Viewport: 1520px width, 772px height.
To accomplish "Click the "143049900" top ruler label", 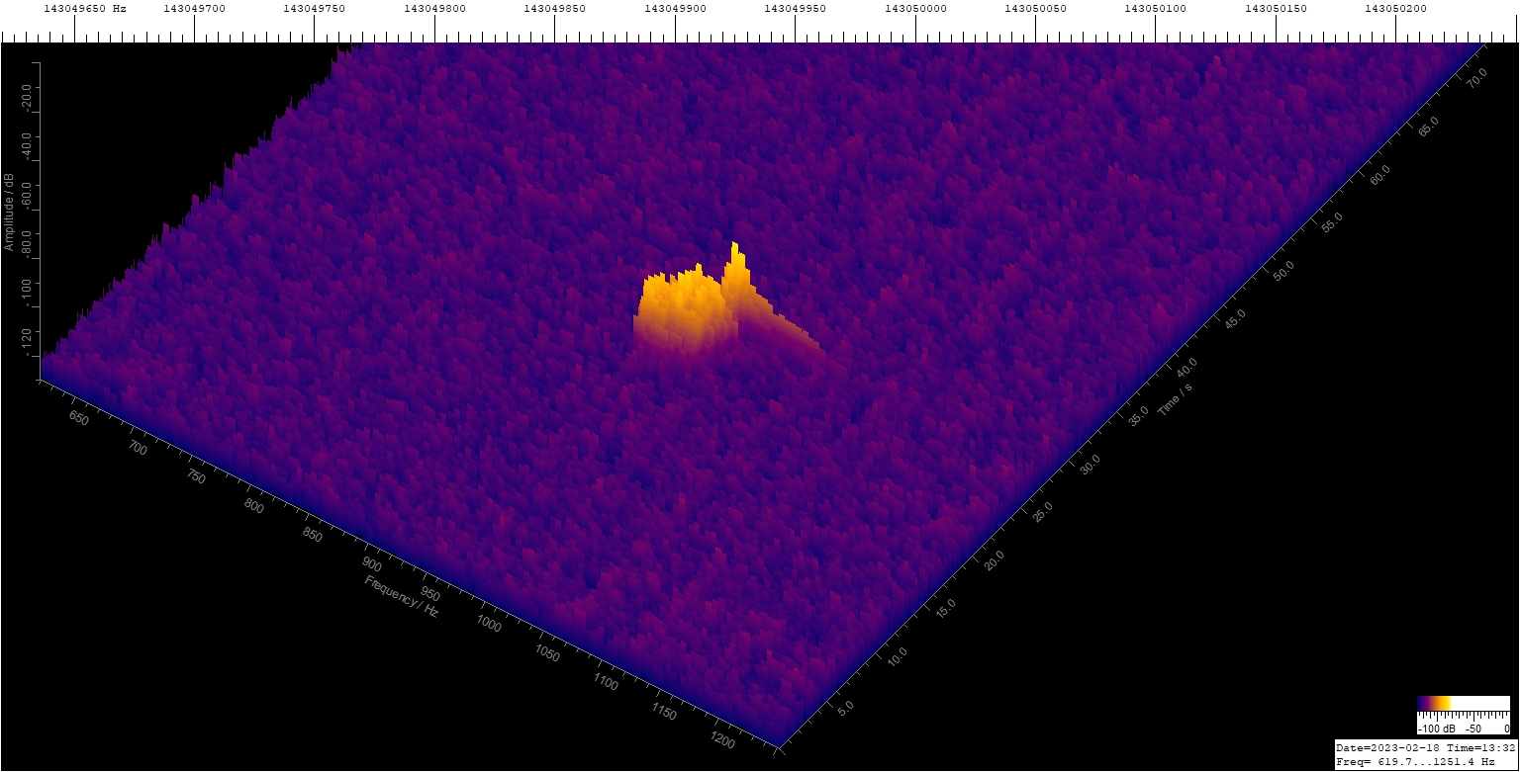I will point(676,8).
